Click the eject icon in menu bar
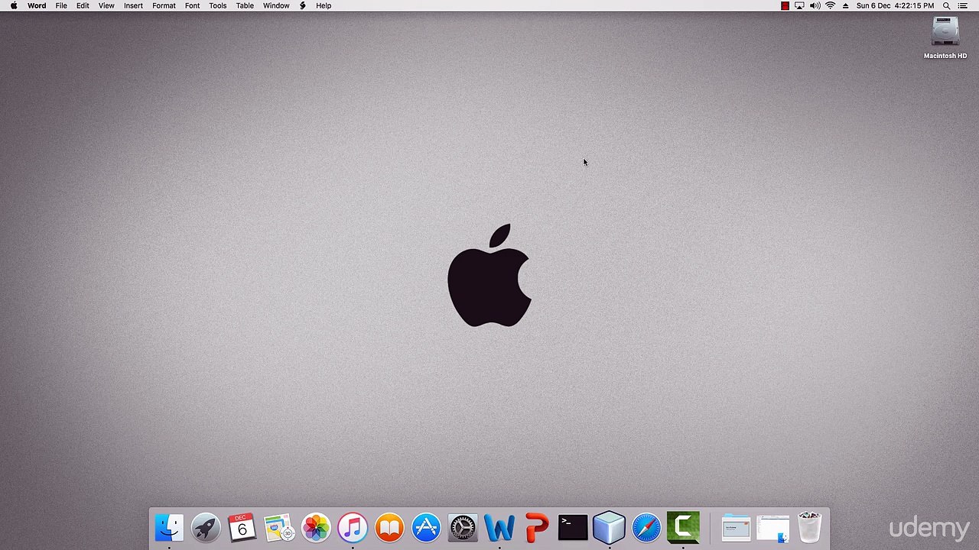979x550 pixels. [845, 6]
